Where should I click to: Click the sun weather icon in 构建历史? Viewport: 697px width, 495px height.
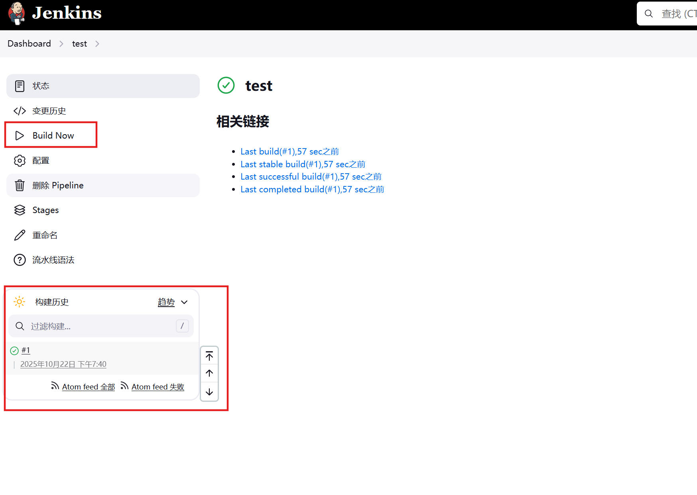(x=19, y=301)
